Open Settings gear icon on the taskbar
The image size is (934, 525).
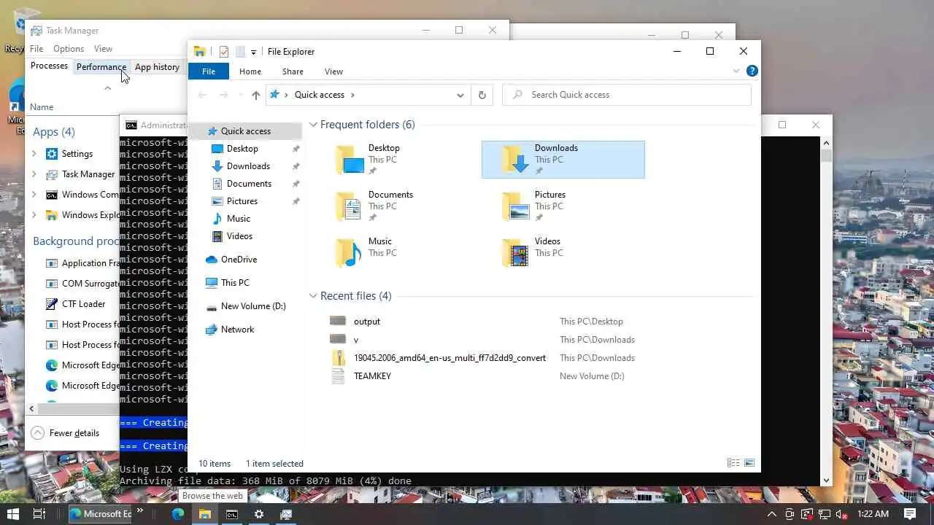coord(258,514)
